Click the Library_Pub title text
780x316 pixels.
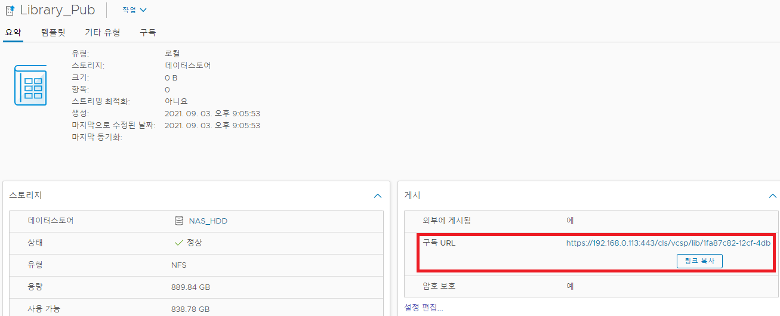coord(57,10)
